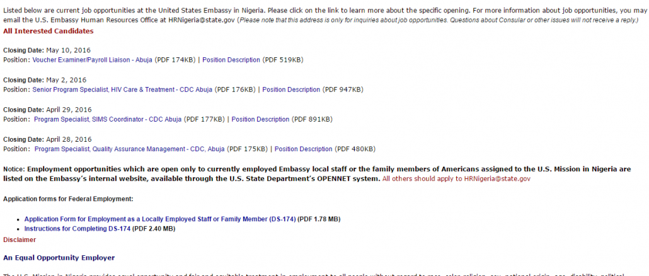Click HRNigeria@state.gov email in intro paragraph
This screenshot has width=649, height=276.
pos(202,20)
